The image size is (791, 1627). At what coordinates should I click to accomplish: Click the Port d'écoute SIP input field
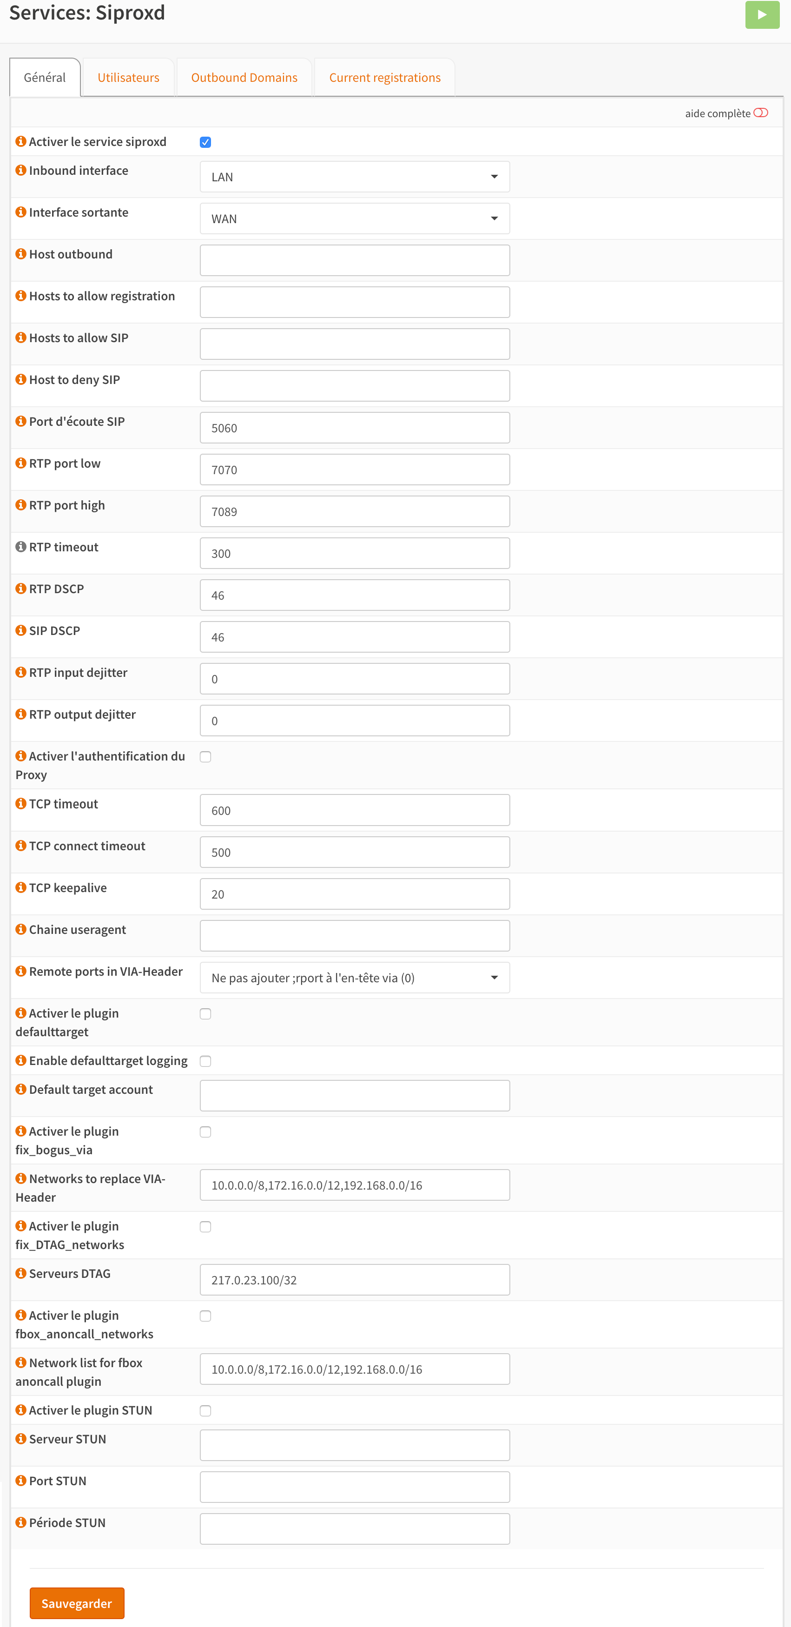tap(354, 428)
